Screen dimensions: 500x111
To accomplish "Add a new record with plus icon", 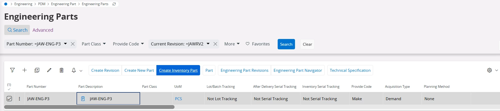I will pyautogui.click(x=25, y=70).
